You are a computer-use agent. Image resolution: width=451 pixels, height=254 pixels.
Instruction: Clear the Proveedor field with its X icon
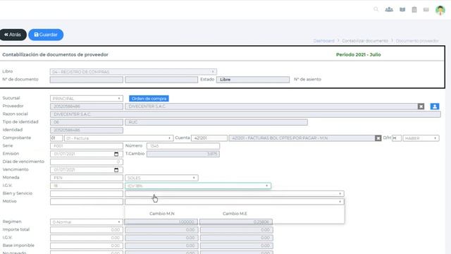(421, 107)
